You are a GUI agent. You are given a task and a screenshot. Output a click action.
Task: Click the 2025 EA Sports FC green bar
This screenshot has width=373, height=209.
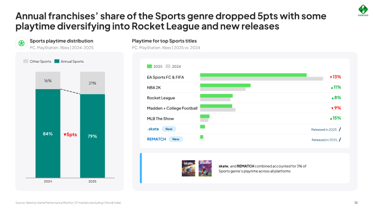point(253,75)
